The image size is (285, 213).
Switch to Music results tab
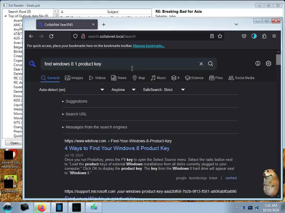point(158,78)
